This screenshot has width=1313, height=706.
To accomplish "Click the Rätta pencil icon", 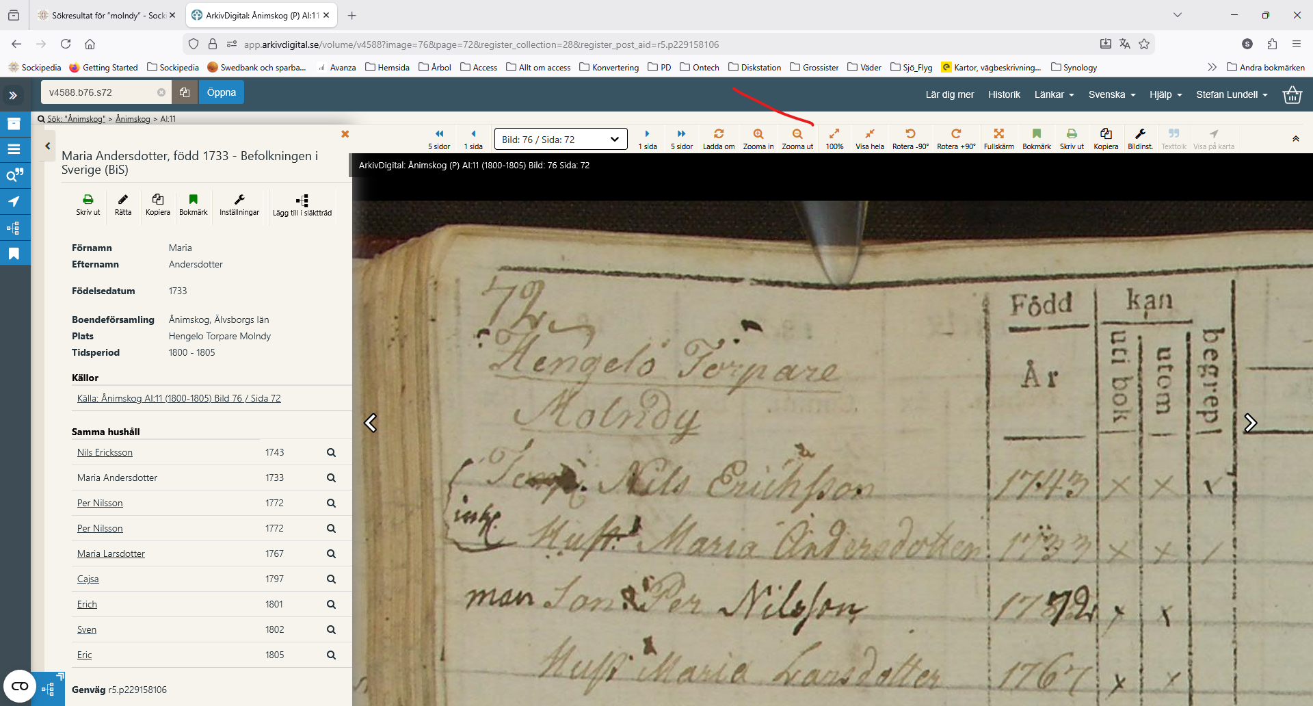I will 123,200.
